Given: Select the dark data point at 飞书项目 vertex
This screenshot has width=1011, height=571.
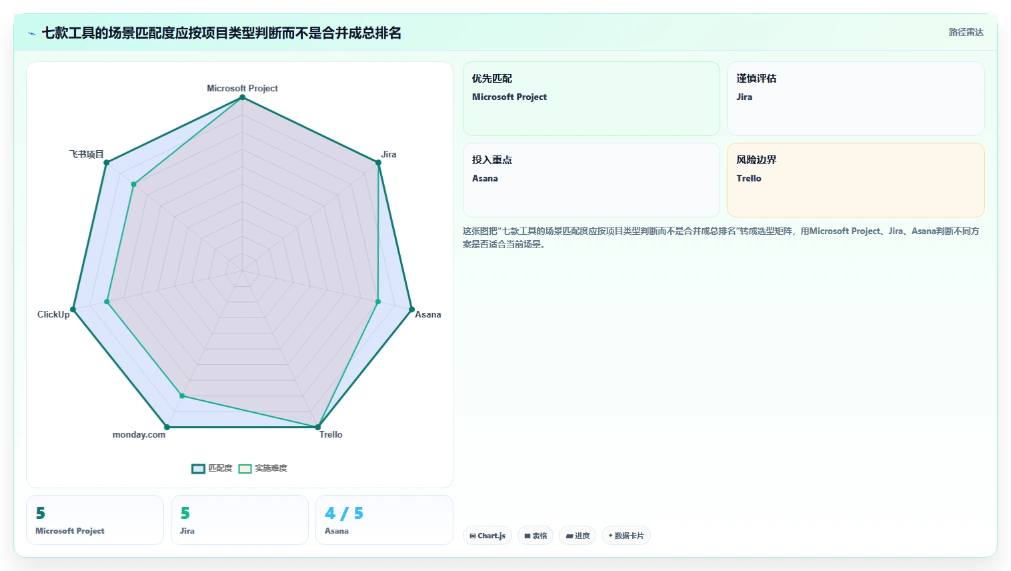Looking at the screenshot, I should [x=106, y=163].
